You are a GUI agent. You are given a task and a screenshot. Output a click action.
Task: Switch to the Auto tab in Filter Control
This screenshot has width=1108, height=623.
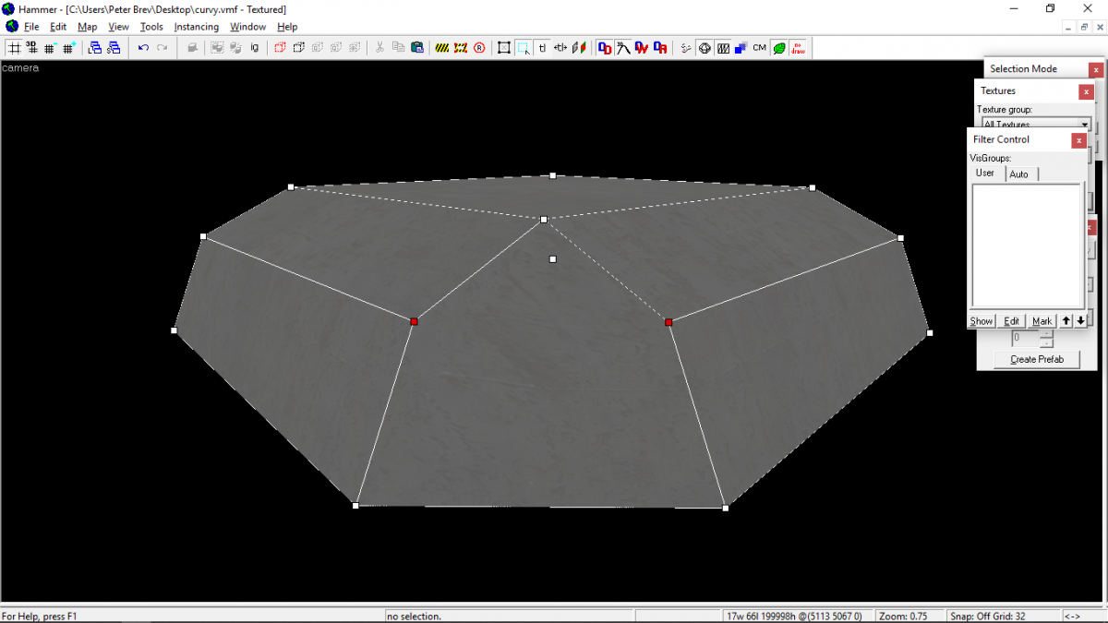1020,174
